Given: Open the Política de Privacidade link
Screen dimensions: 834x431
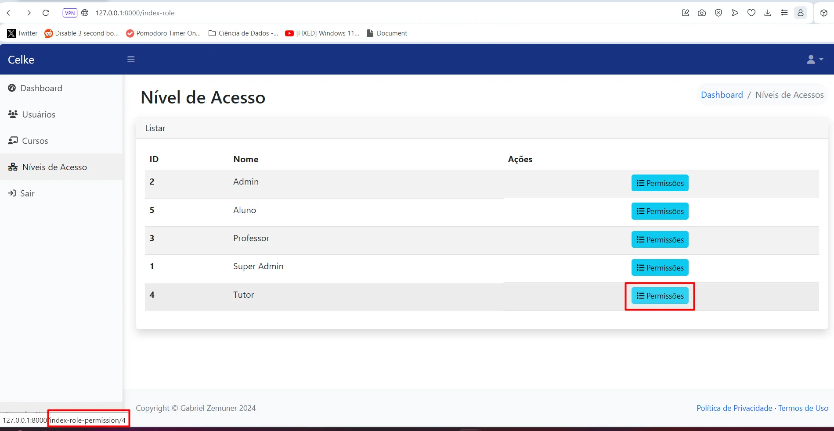Looking at the screenshot, I should (x=734, y=408).
